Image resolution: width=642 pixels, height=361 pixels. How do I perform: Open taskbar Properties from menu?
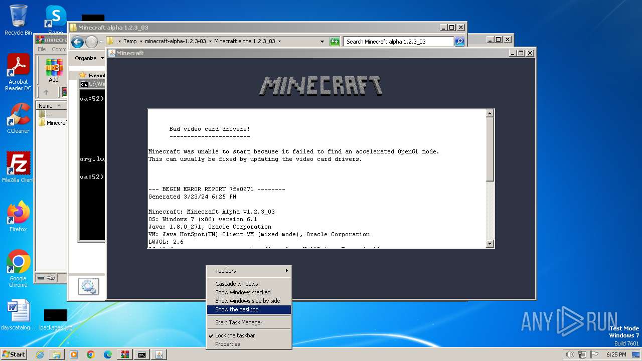(x=249, y=344)
